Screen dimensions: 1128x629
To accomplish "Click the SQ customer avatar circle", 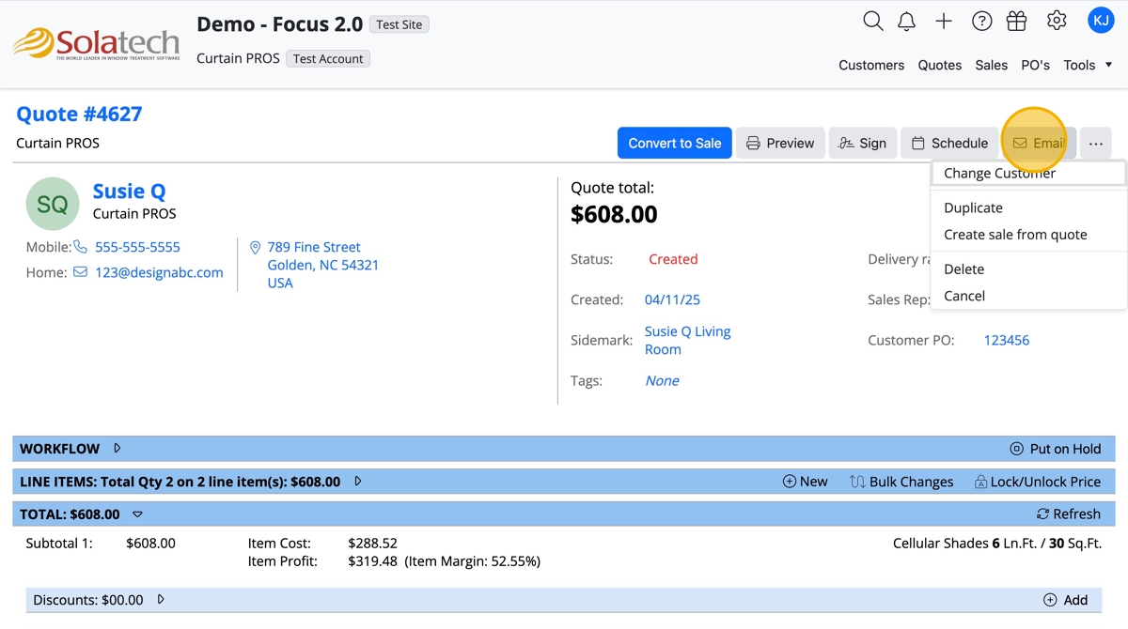I will point(53,204).
